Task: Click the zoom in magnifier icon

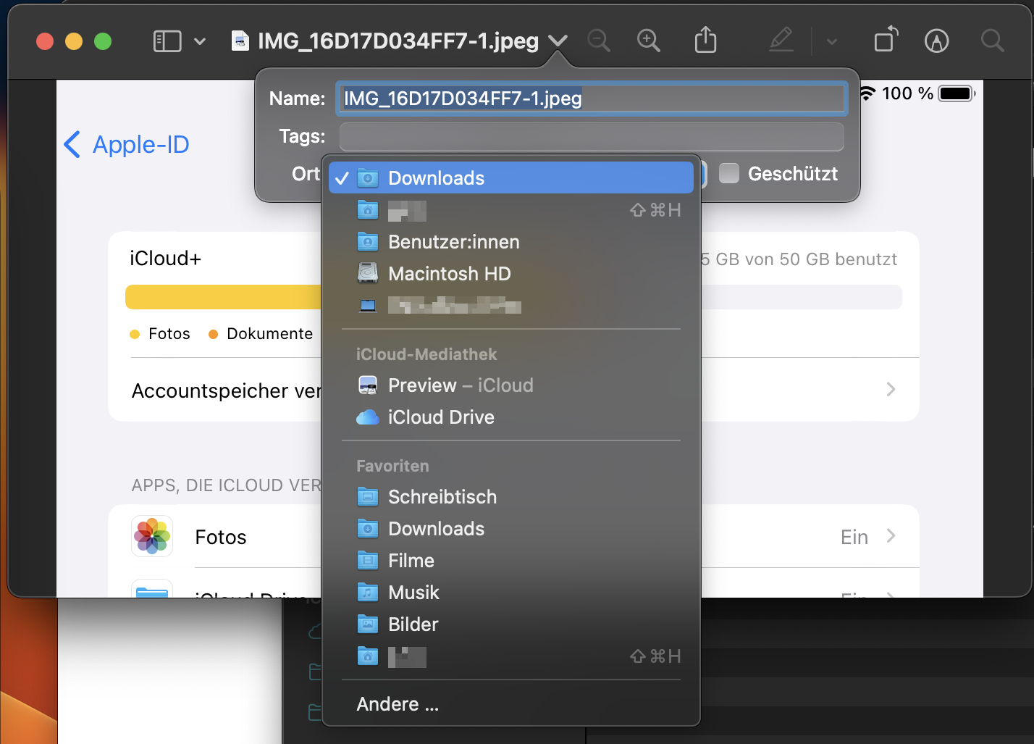Action: [x=648, y=41]
